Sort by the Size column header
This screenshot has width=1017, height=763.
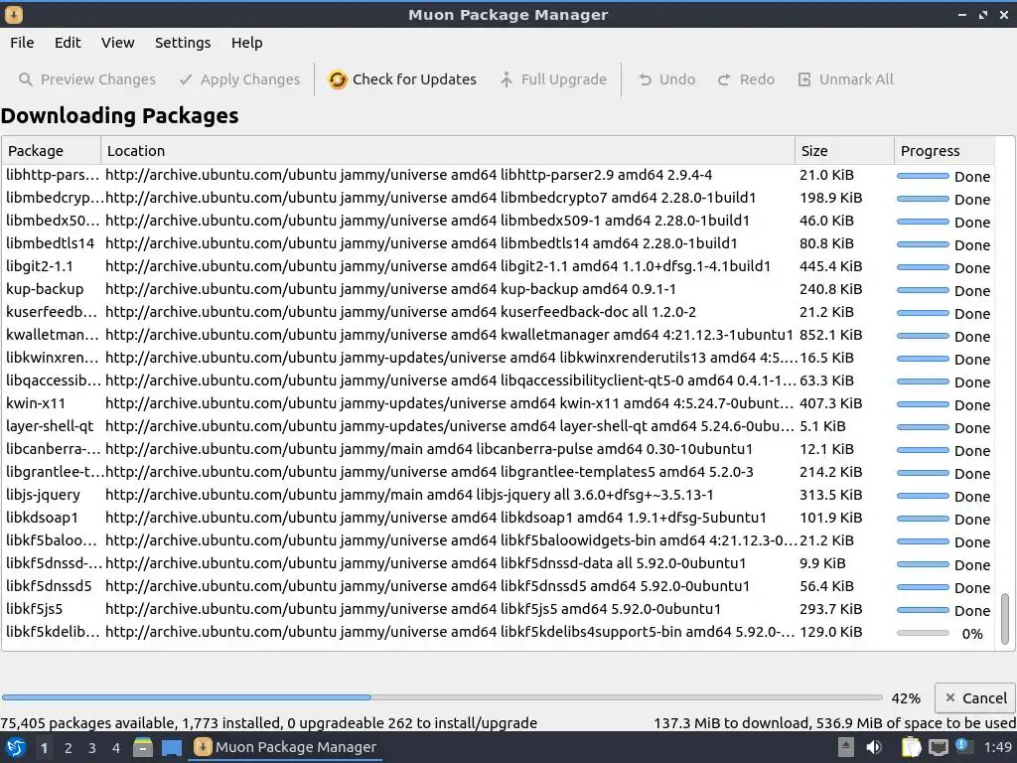tap(844, 151)
